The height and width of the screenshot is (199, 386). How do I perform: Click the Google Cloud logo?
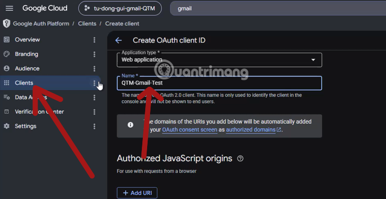tap(45, 8)
